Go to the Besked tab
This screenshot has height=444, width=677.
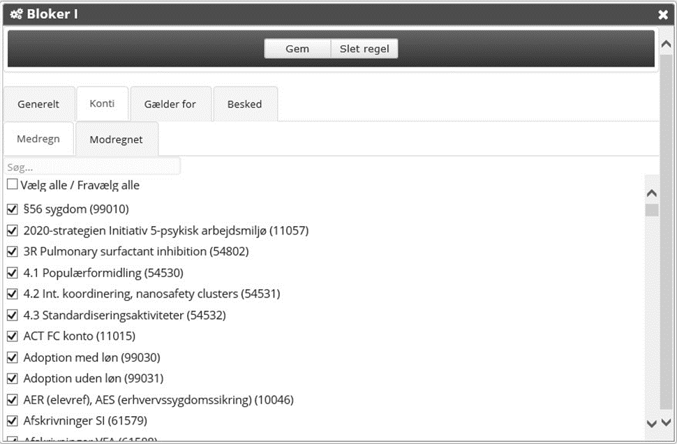pyautogui.click(x=244, y=104)
